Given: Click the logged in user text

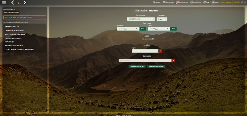Looking at the screenshot, I should tap(230, 2).
